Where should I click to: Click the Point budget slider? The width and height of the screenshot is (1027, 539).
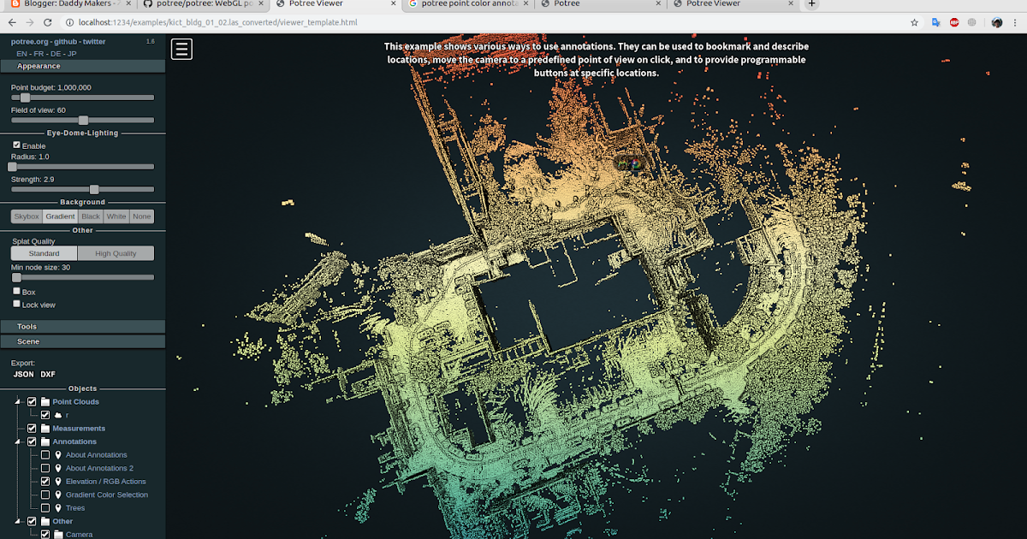tap(82, 98)
